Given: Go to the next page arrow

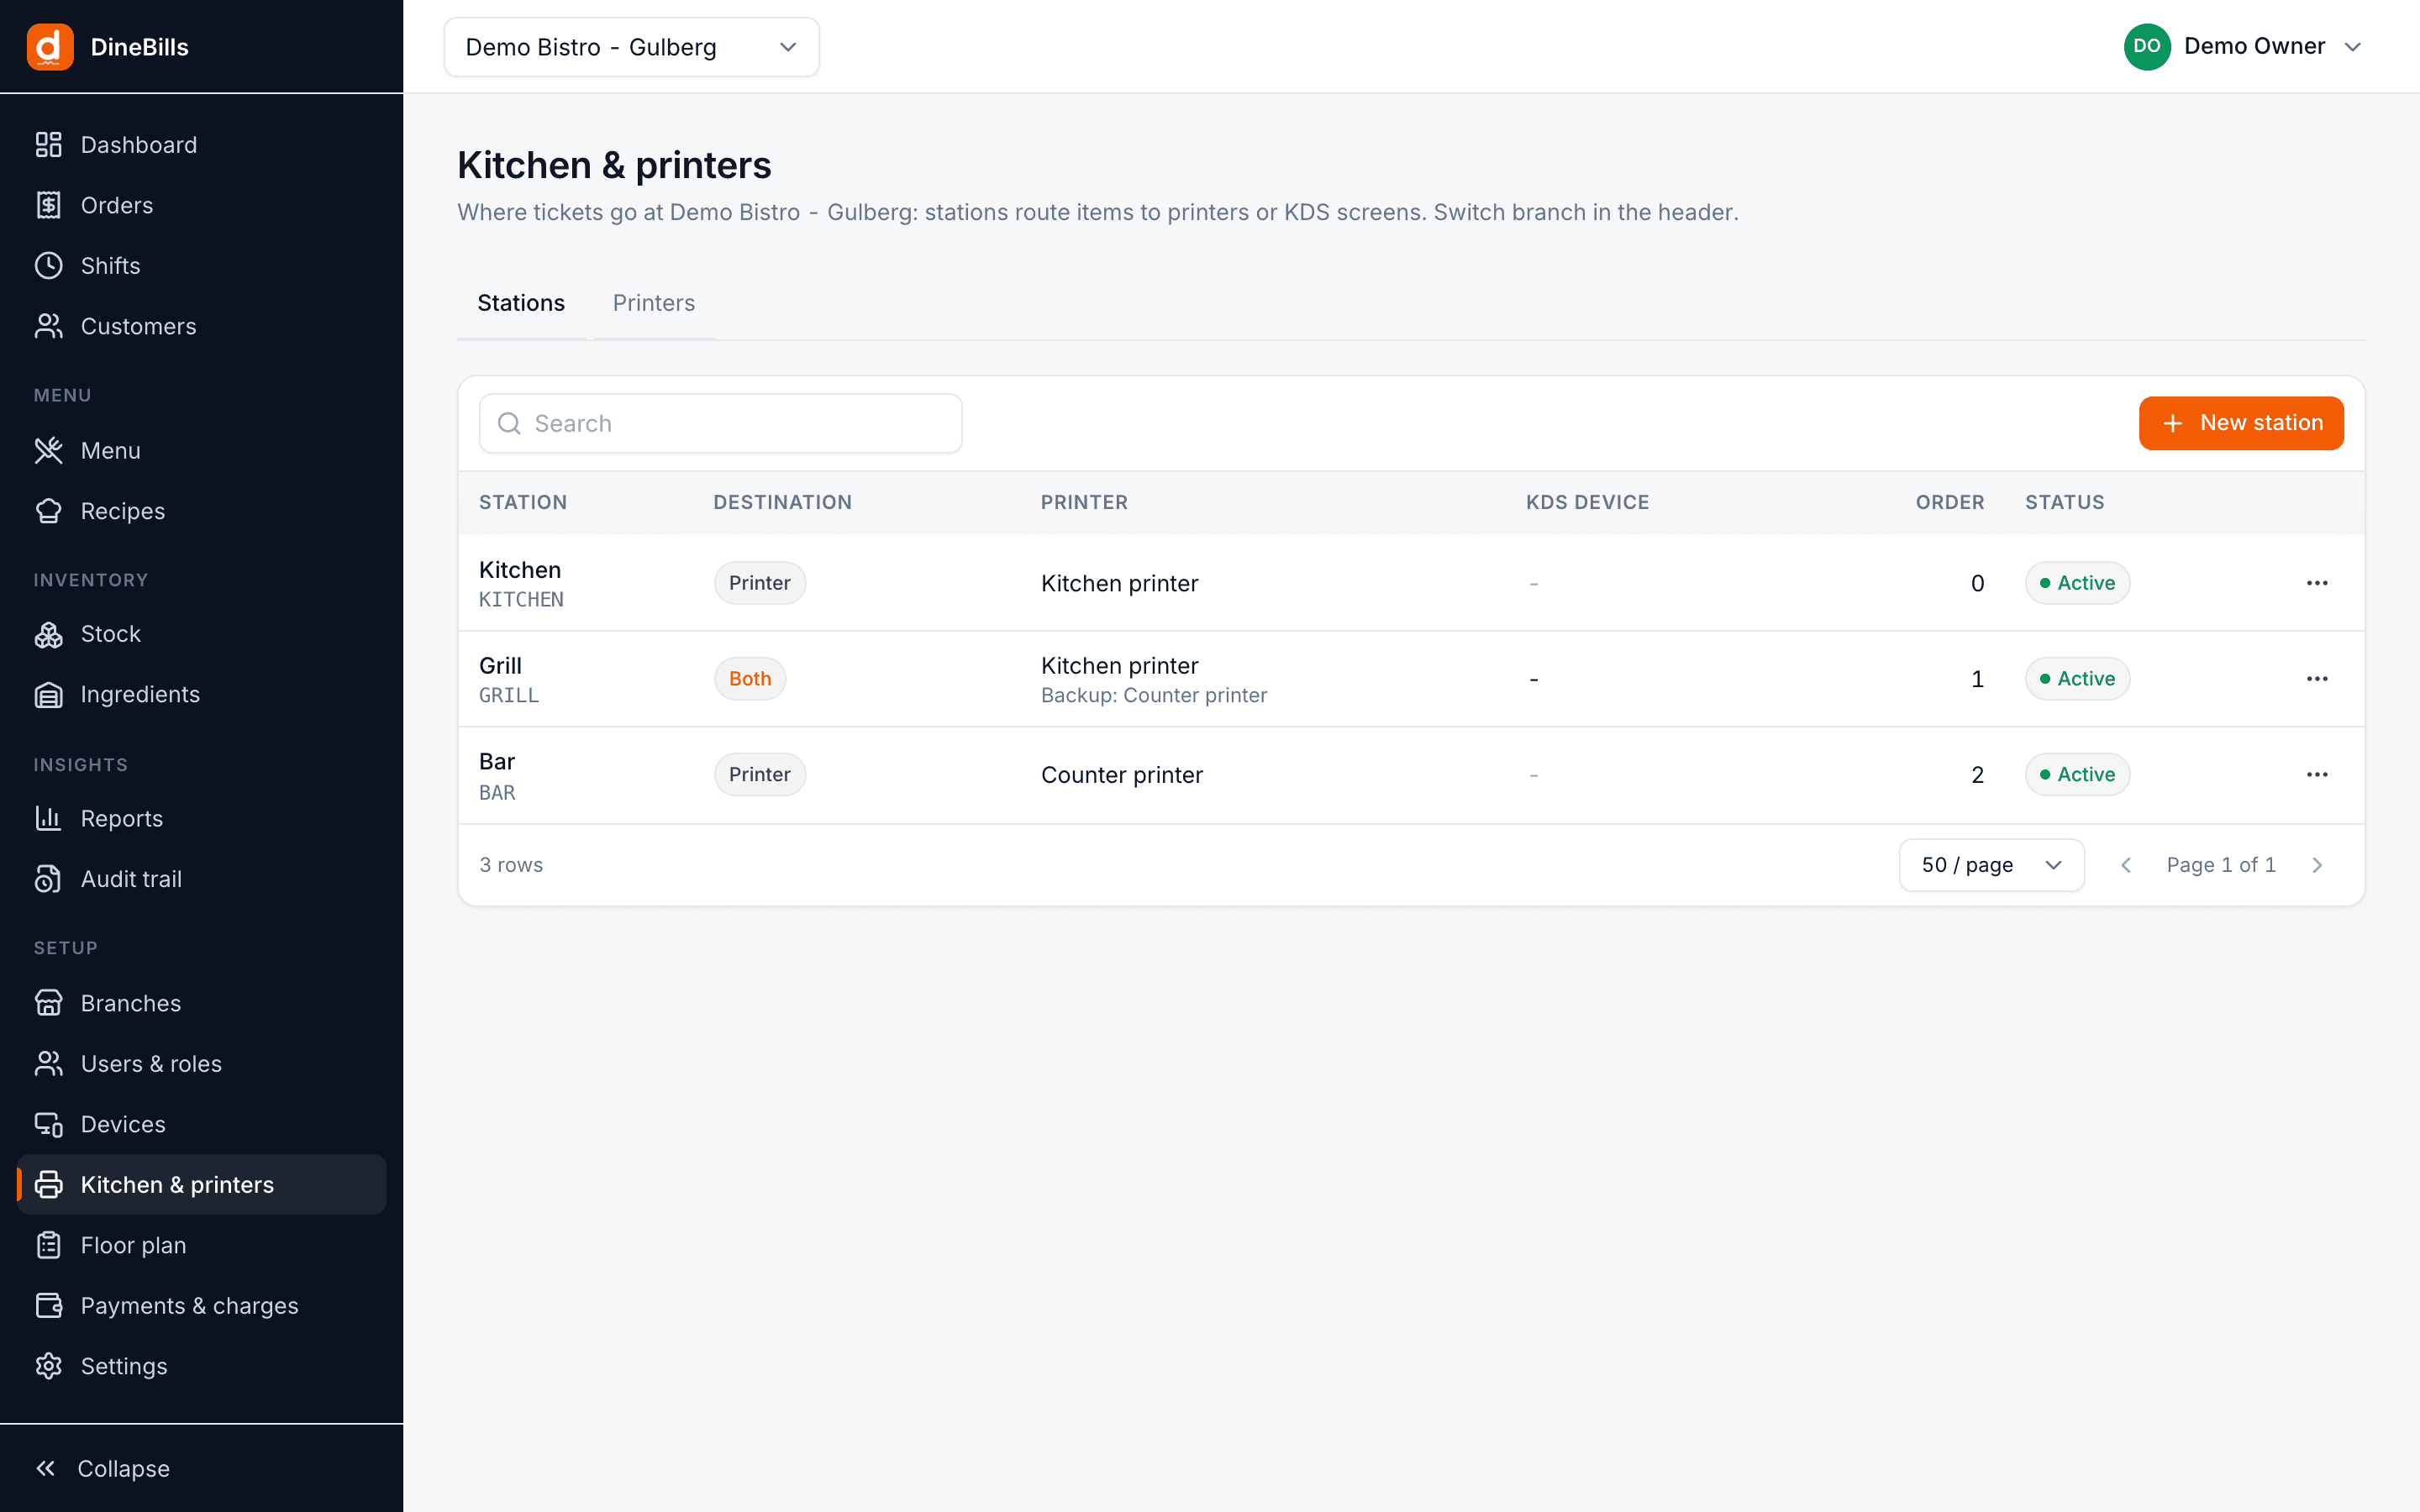Looking at the screenshot, I should 2317,865.
